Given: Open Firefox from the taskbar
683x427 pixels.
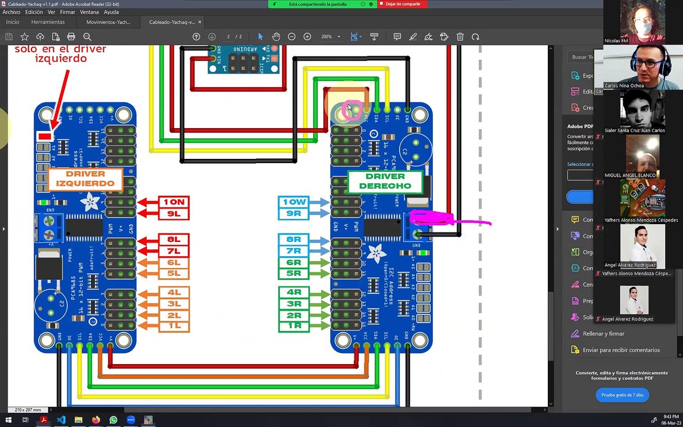Looking at the screenshot, I should pyautogui.click(x=96, y=420).
